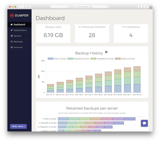Go forward with browser forward arrow
Screen dimensions: 160x142
pos(23,7)
